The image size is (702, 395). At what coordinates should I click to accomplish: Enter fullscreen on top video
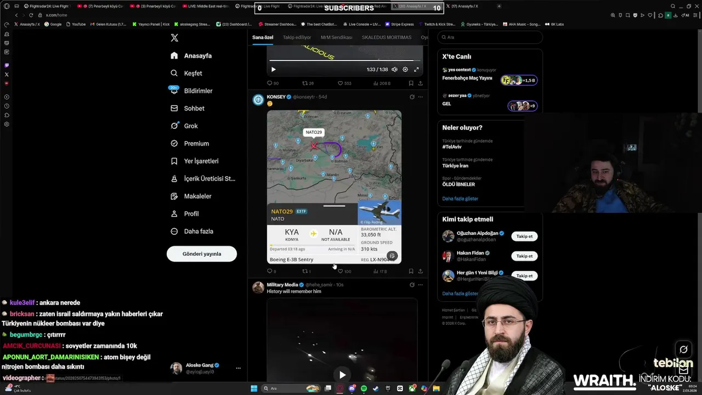(416, 69)
